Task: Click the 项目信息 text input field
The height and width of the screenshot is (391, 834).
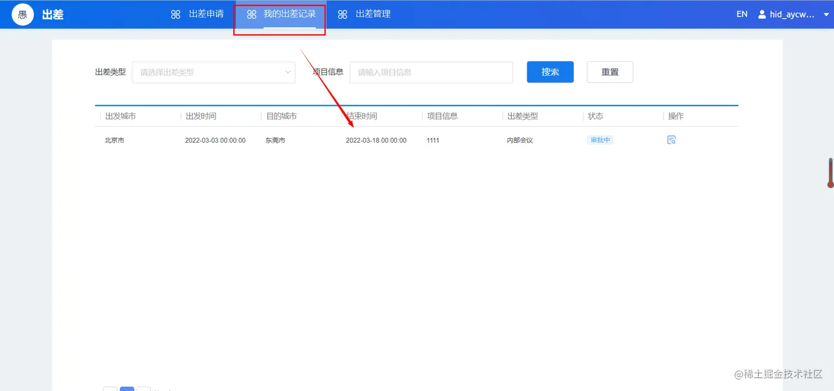Action: (431, 72)
